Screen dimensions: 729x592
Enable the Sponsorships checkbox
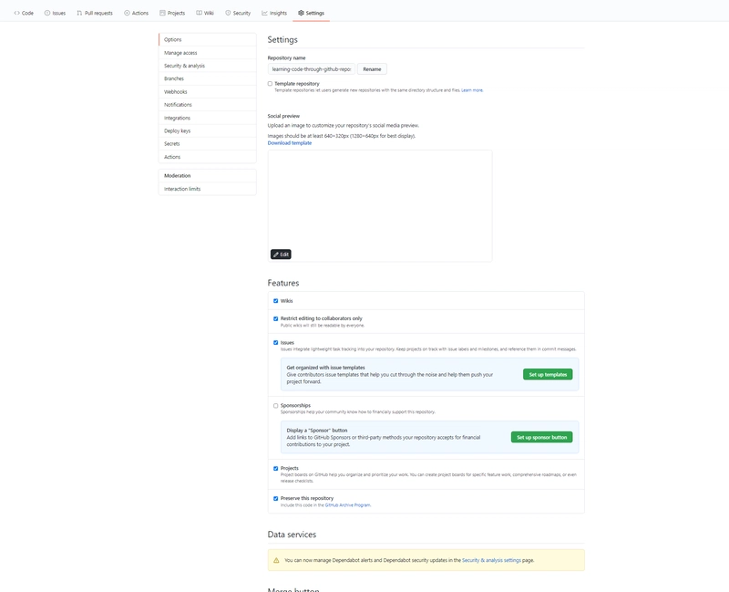click(276, 406)
